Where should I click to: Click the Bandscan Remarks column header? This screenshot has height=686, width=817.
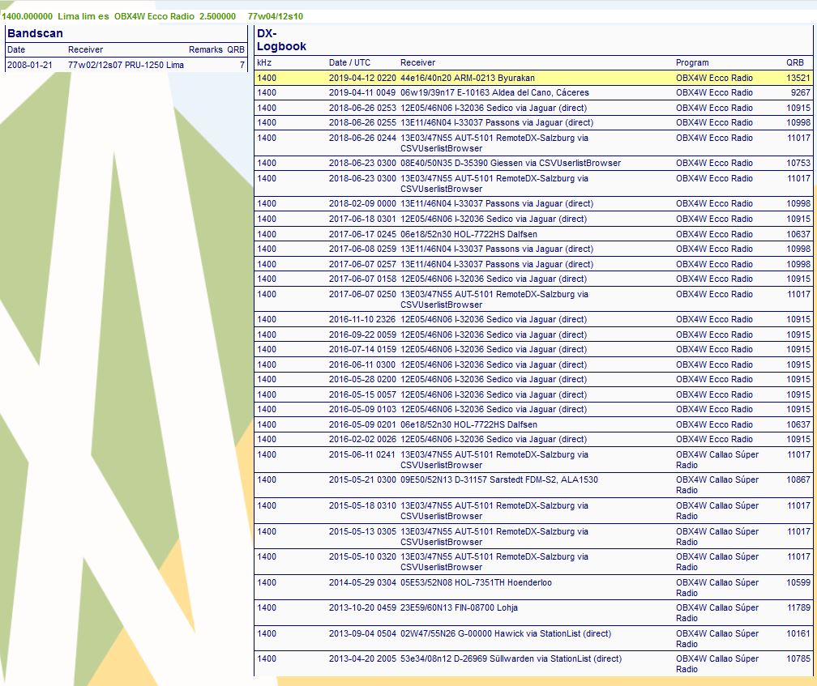coord(205,49)
